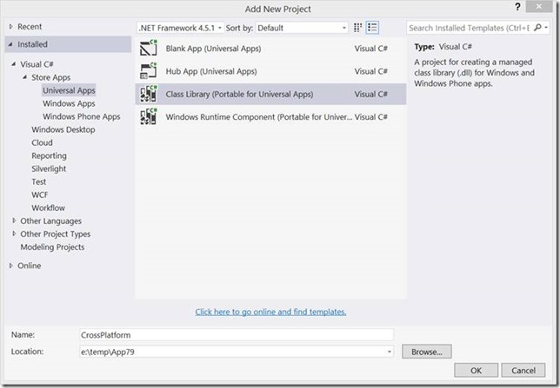
Task: Open the search options dropdown arrow
Action: [546, 28]
